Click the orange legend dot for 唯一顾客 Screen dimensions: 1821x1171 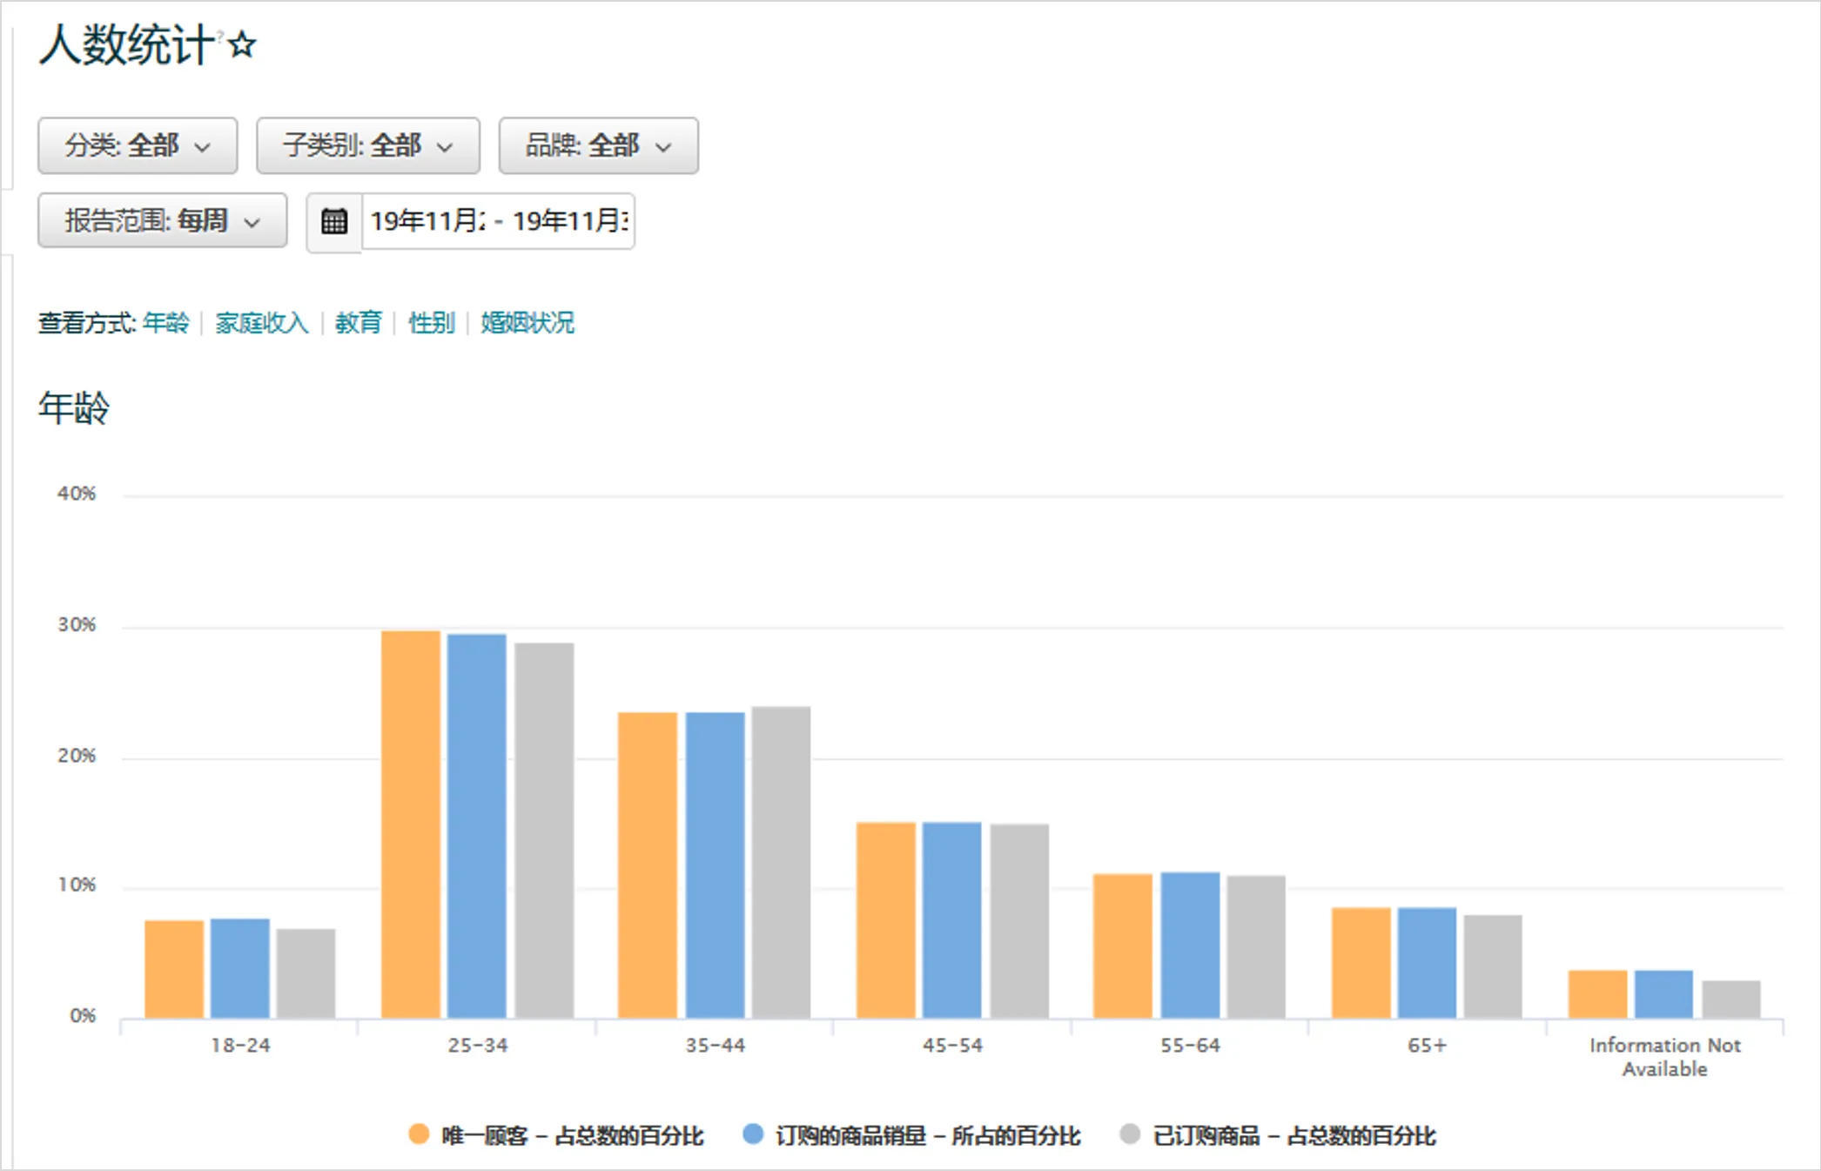point(420,1134)
